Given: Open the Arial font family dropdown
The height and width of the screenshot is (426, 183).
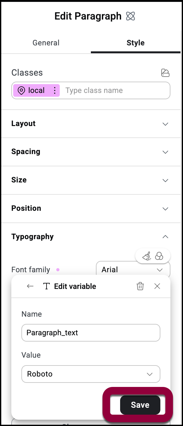Looking at the screenshot, I should (x=133, y=270).
